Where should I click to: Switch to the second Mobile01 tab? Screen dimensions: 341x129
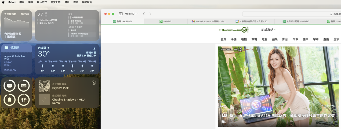[x=166, y=21]
